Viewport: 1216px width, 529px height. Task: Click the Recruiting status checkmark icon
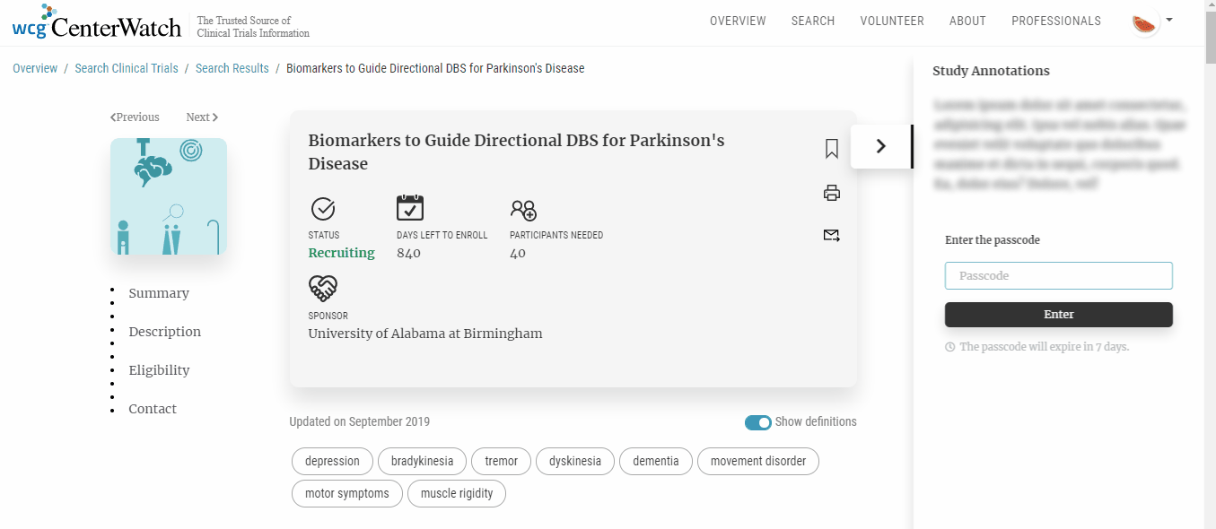323,209
